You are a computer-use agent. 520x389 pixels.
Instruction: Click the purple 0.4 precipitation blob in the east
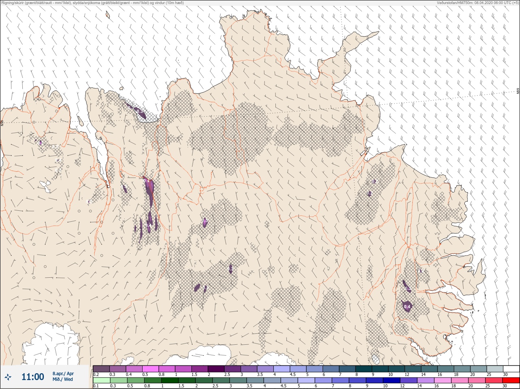click(407, 306)
